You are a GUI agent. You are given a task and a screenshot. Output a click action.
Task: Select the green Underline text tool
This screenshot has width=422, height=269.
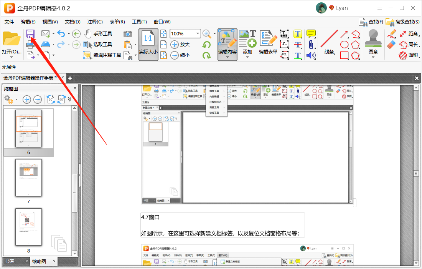tap(297, 55)
